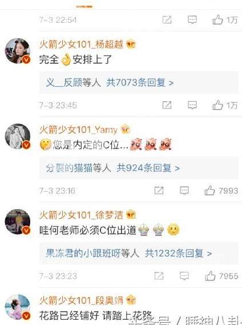This screenshot has height=325, width=242.
Task: View 徐梦洁 avatar picture
Action: point(18,222)
